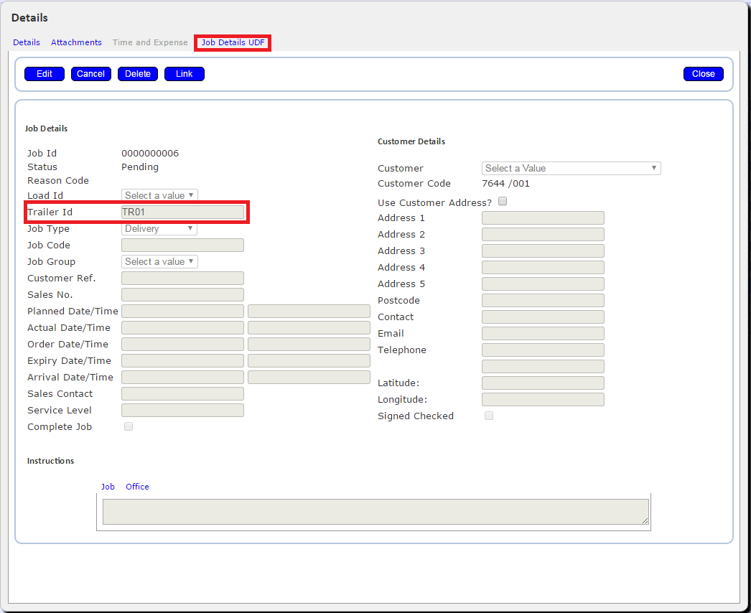Click the Cancel button
This screenshot has height=613, width=751.
coord(91,74)
